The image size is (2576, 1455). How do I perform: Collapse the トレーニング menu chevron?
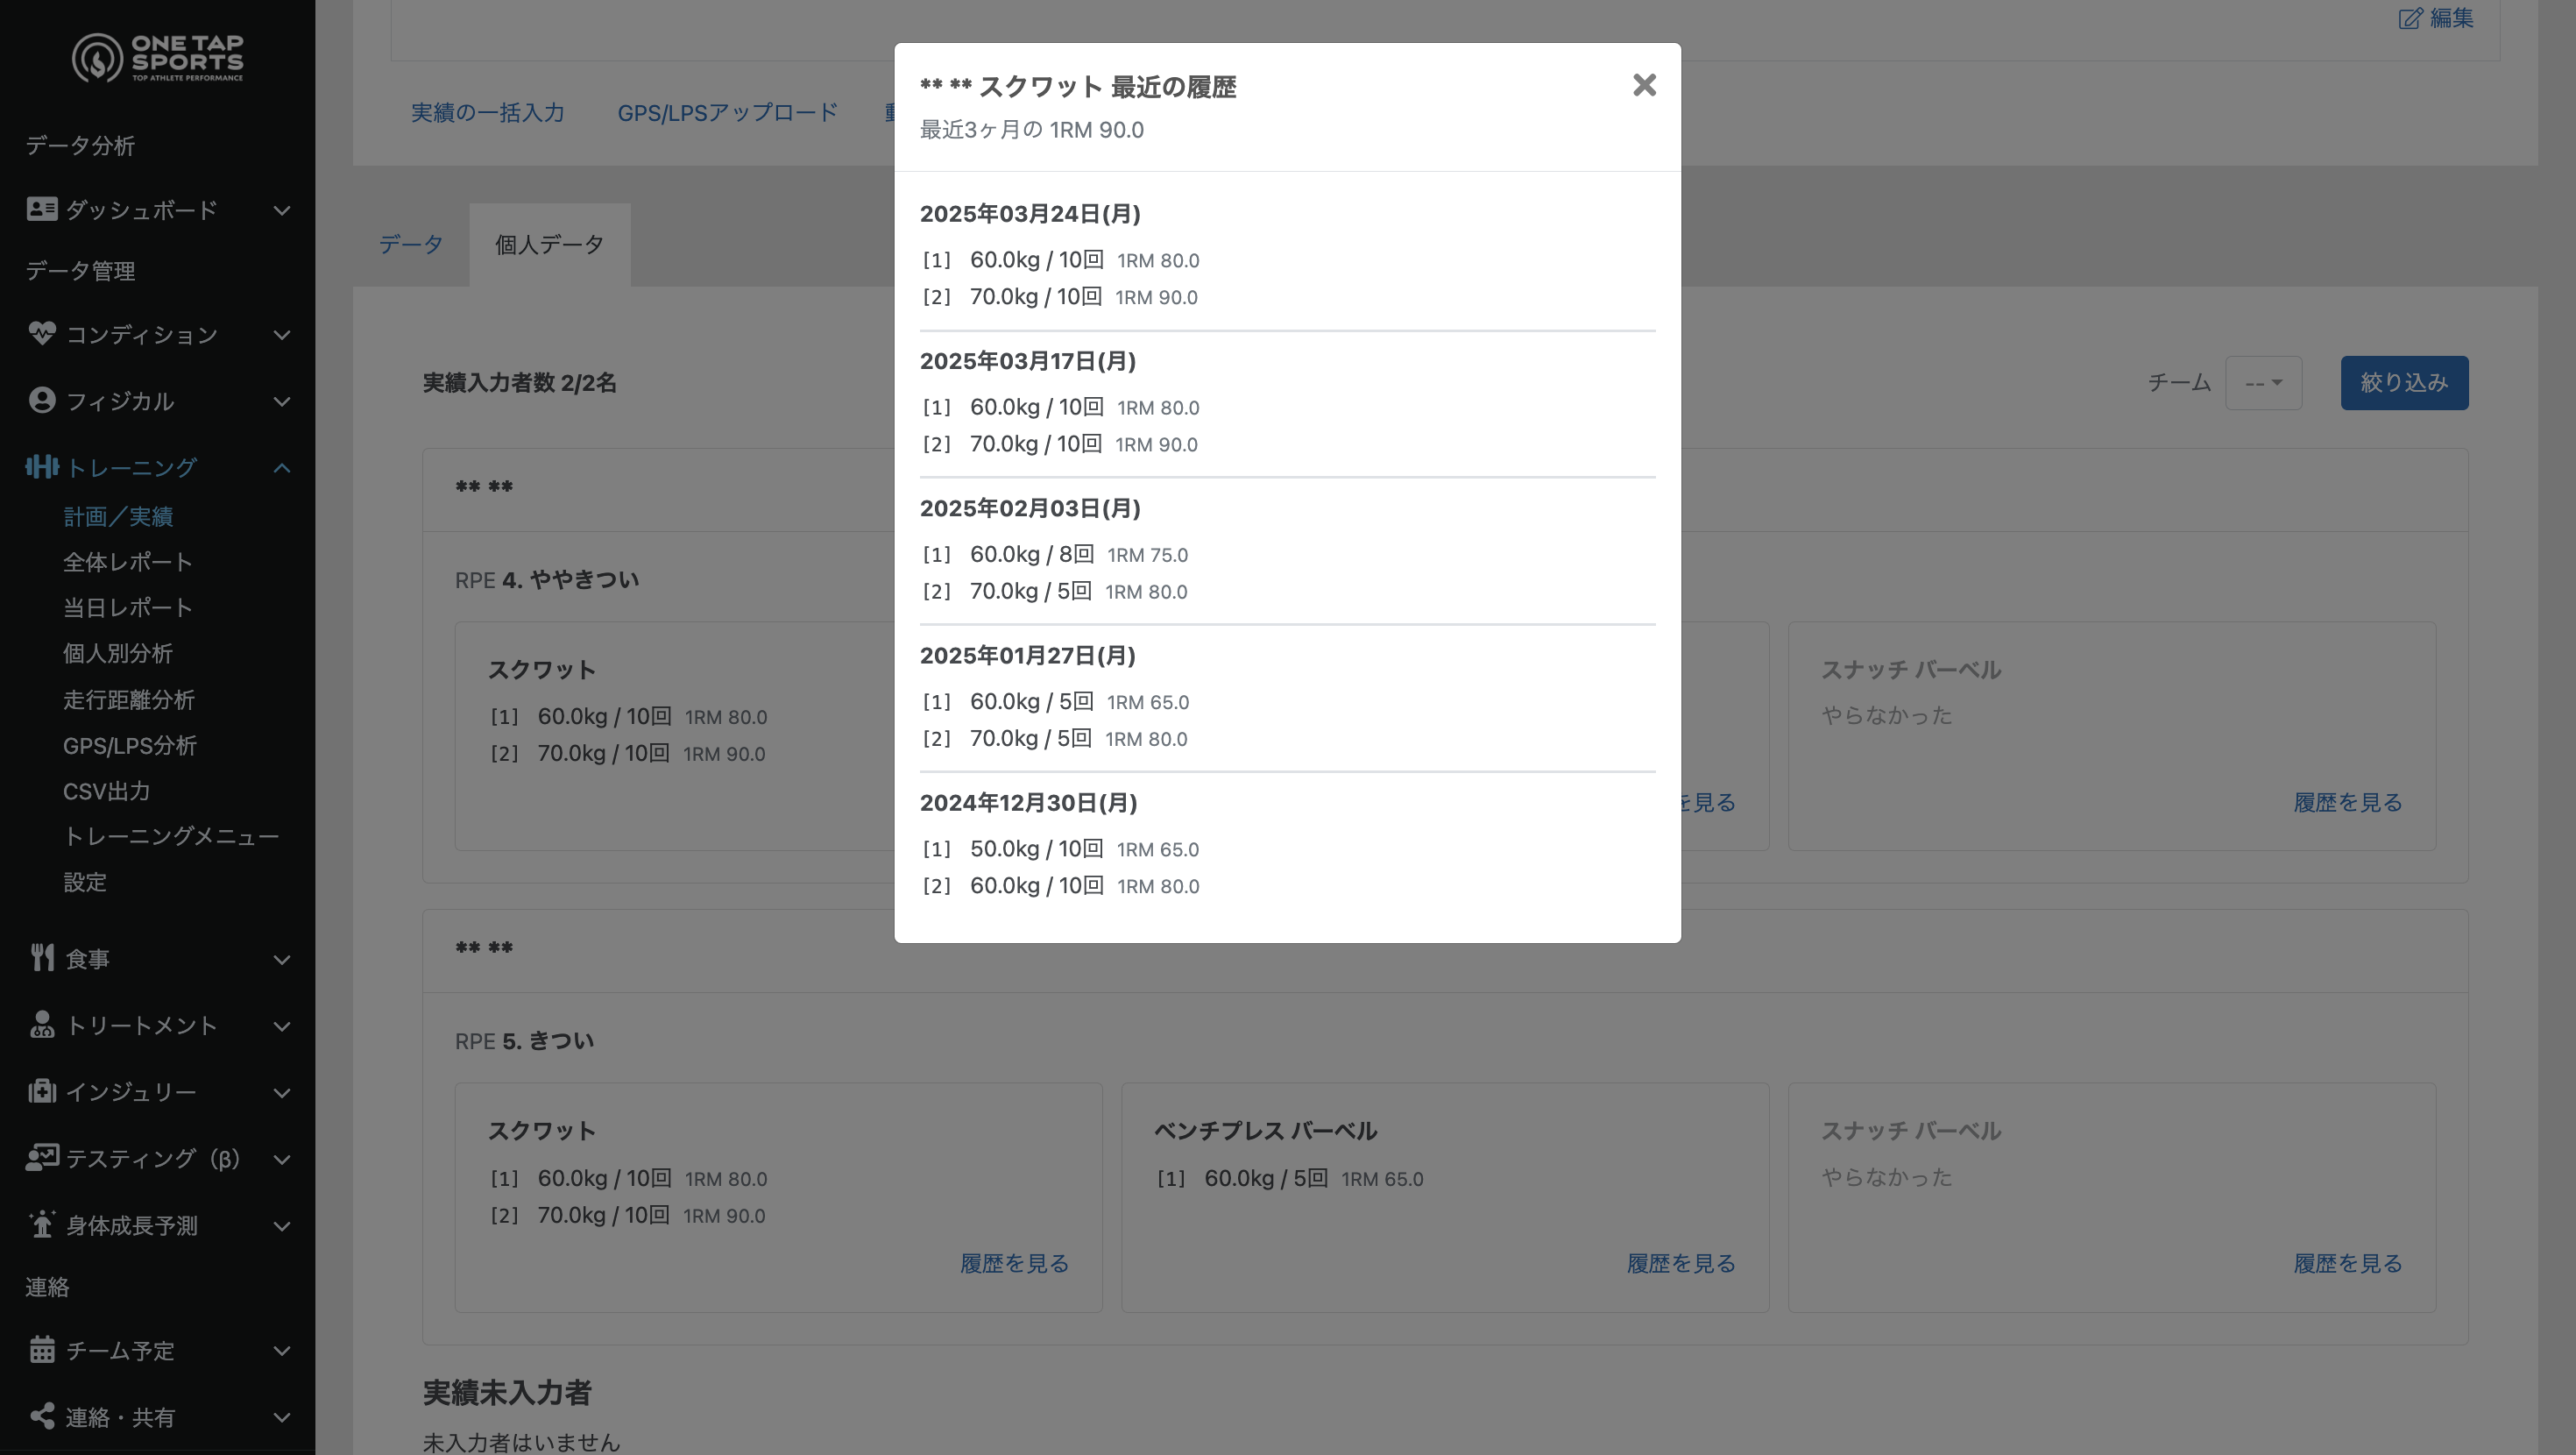(282, 467)
